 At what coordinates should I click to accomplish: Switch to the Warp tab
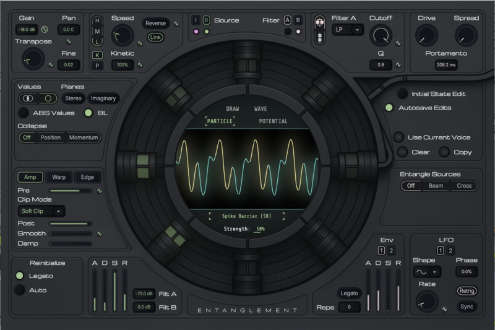click(59, 177)
